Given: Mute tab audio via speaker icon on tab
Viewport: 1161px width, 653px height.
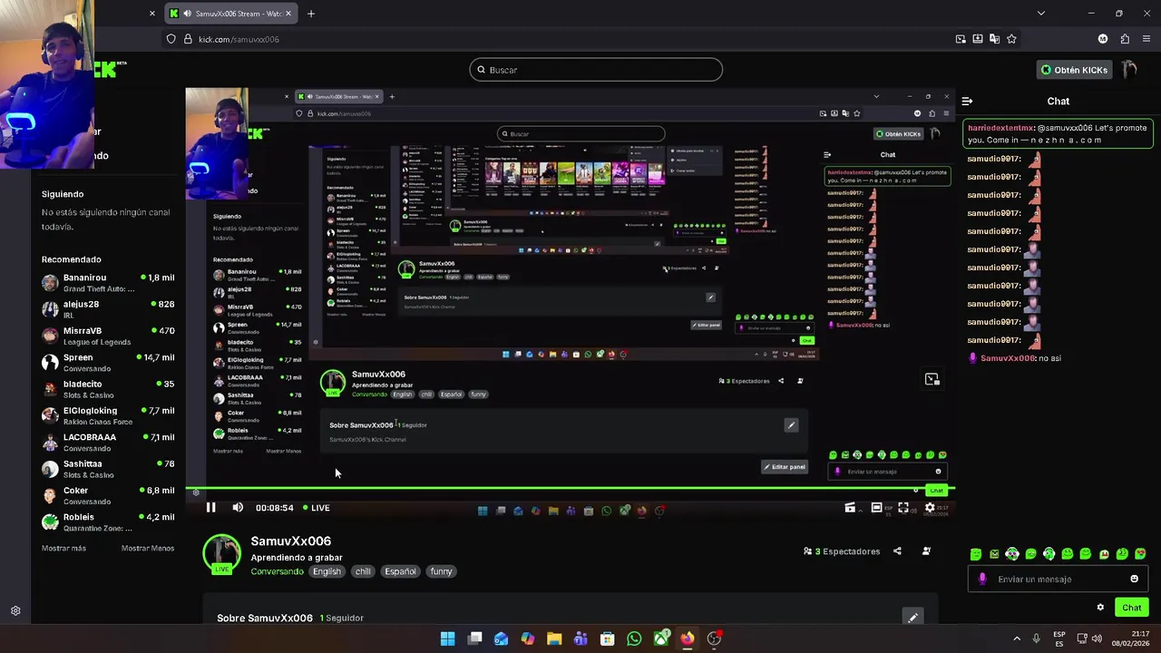Looking at the screenshot, I should pyautogui.click(x=187, y=14).
